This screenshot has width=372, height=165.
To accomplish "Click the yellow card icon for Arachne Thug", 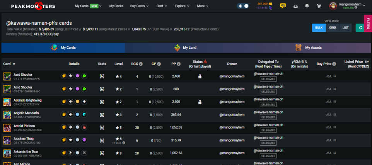I will 63,140.
